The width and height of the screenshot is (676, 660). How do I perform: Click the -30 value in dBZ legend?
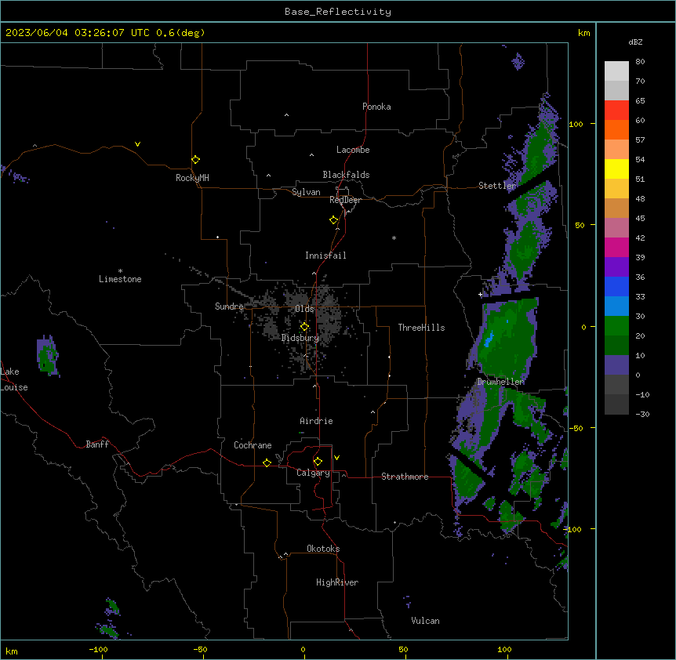coord(642,415)
